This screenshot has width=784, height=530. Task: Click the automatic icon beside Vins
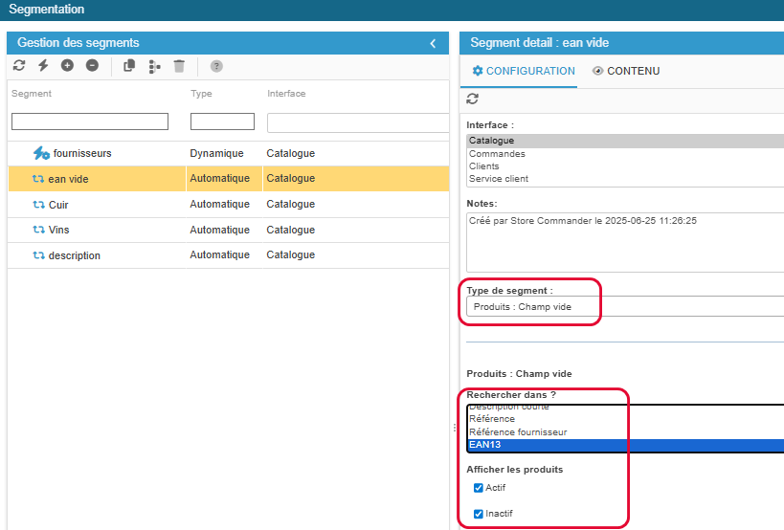point(38,230)
